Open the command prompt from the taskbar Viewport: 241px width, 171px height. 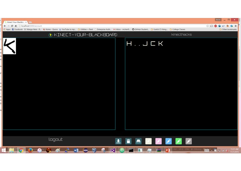[x=131, y=150]
